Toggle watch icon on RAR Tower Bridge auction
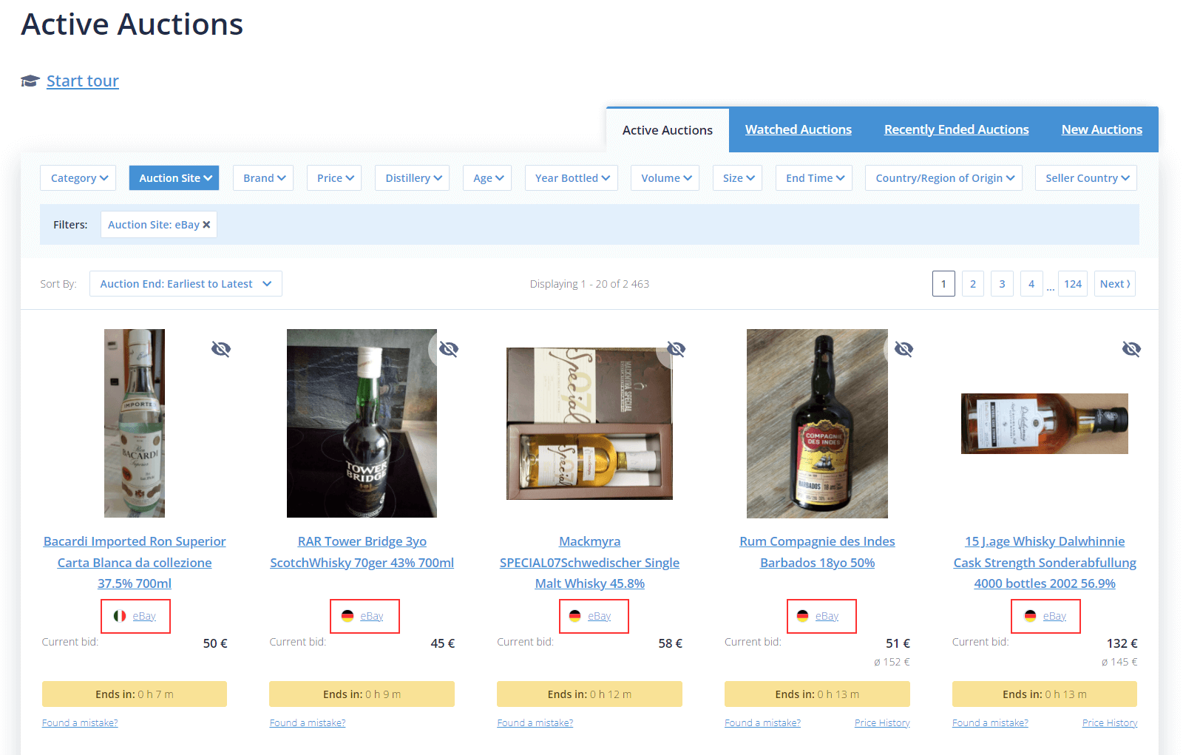The height and width of the screenshot is (755, 1183). (449, 349)
